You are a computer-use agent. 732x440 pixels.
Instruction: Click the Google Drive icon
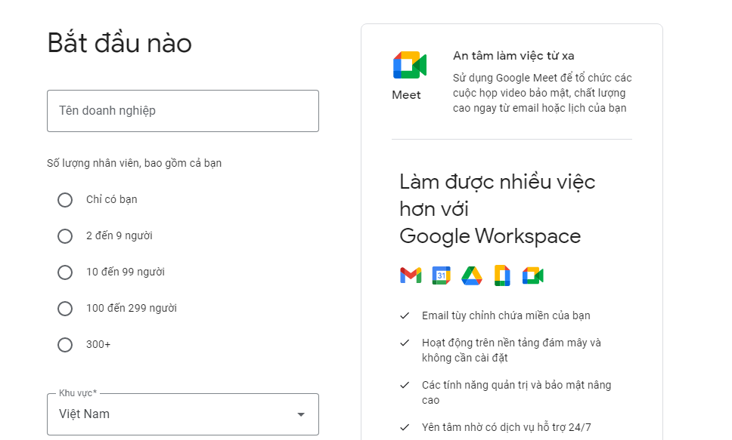pos(472,275)
